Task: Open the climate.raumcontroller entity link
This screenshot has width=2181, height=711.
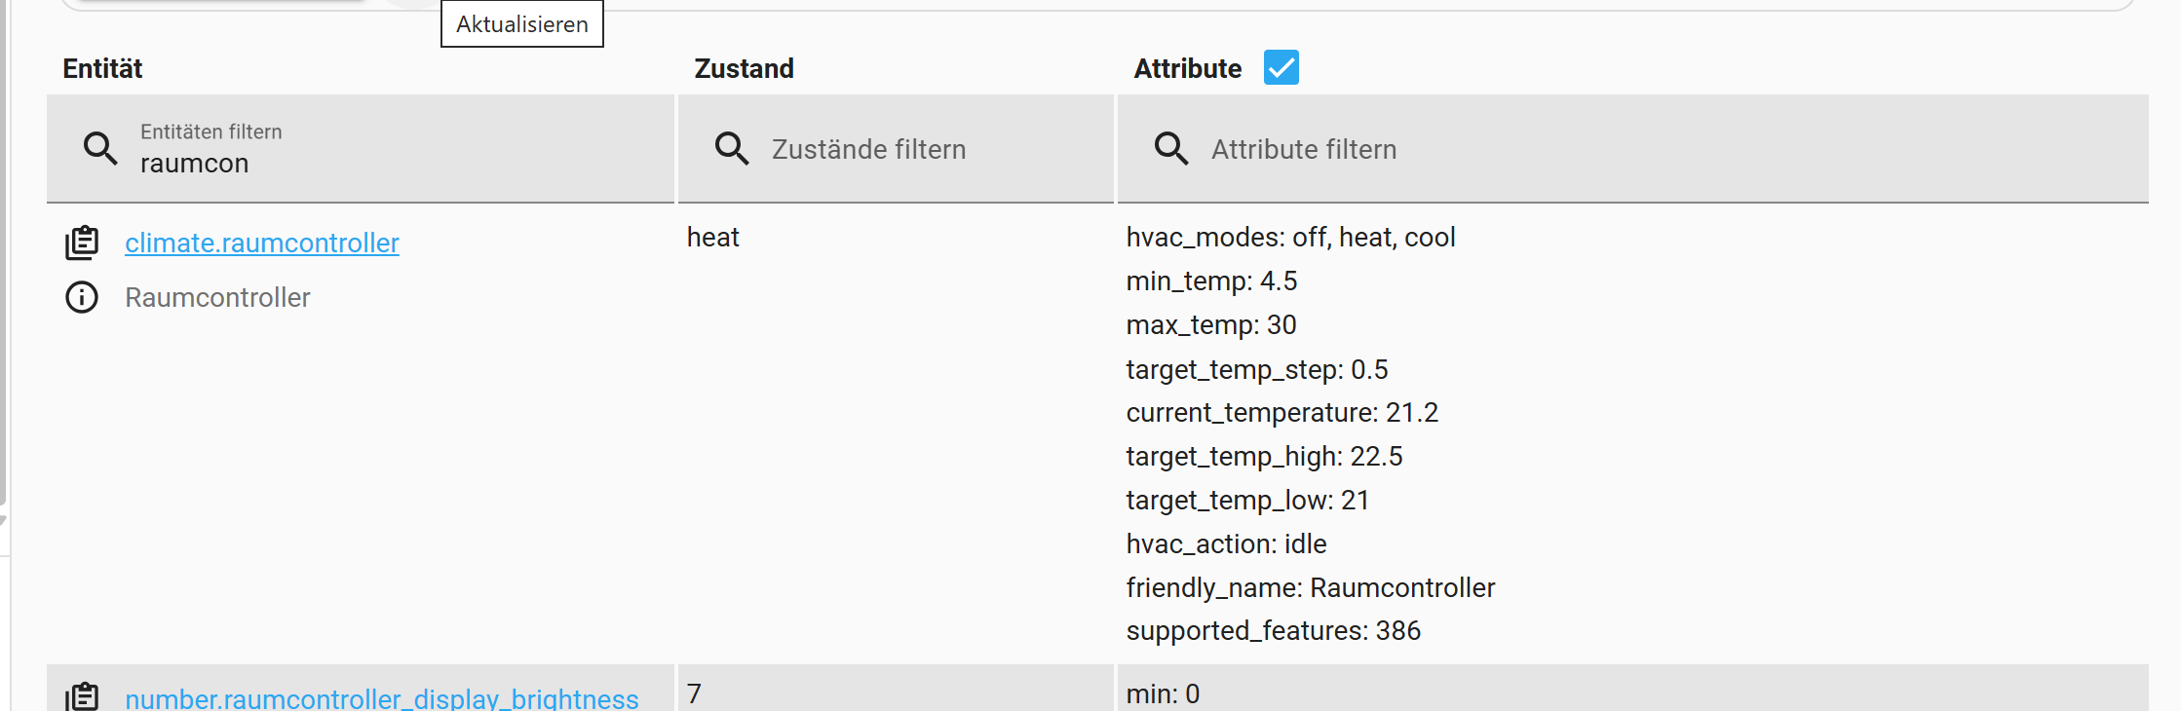Action: click(261, 243)
